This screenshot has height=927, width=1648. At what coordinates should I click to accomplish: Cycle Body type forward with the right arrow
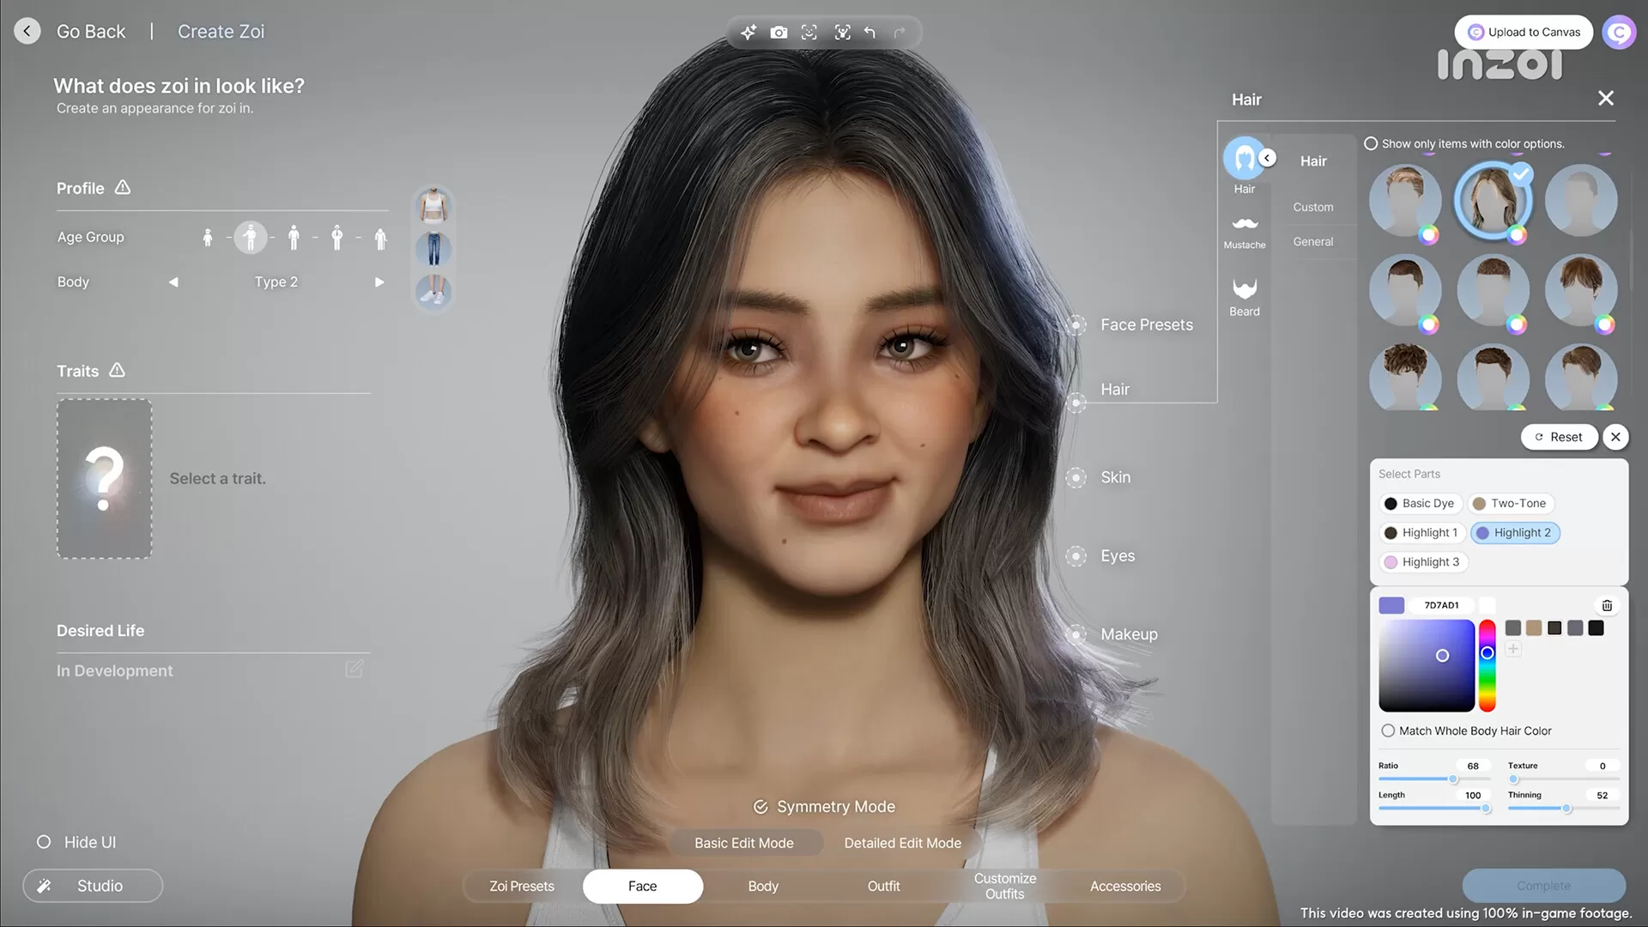point(379,282)
